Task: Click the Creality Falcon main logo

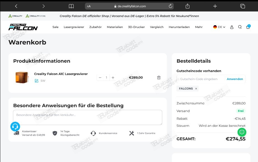Action: coord(23,27)
